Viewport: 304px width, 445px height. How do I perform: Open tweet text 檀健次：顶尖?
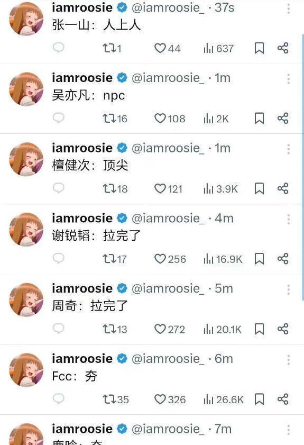tap(90, 166)
